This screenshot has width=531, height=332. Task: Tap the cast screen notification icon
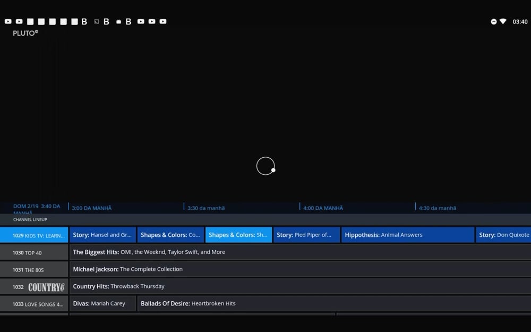96,22
